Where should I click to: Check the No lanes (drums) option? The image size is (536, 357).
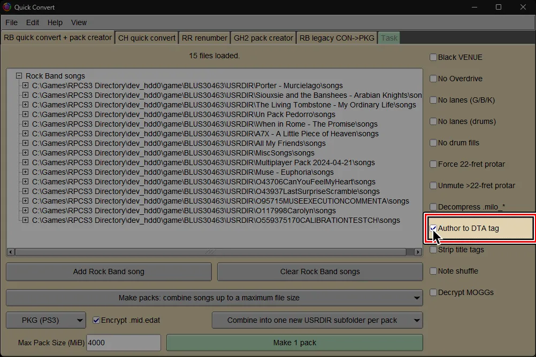[433, 121]
